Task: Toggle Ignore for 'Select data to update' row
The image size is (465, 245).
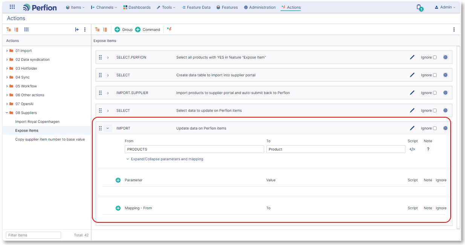Action: point(434,110)
